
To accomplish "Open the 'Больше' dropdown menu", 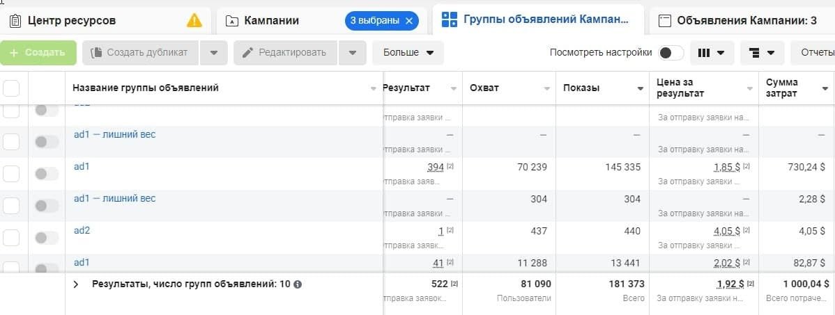I will point(408,52).
